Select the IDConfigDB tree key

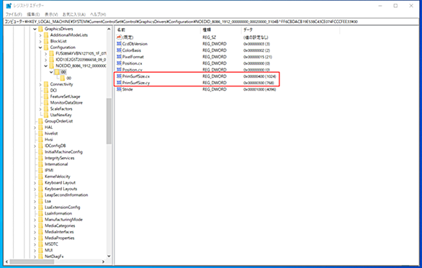tap(55, 146)
